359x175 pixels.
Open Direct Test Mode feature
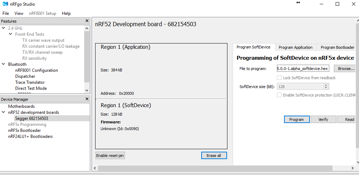(x=31, y=88)
